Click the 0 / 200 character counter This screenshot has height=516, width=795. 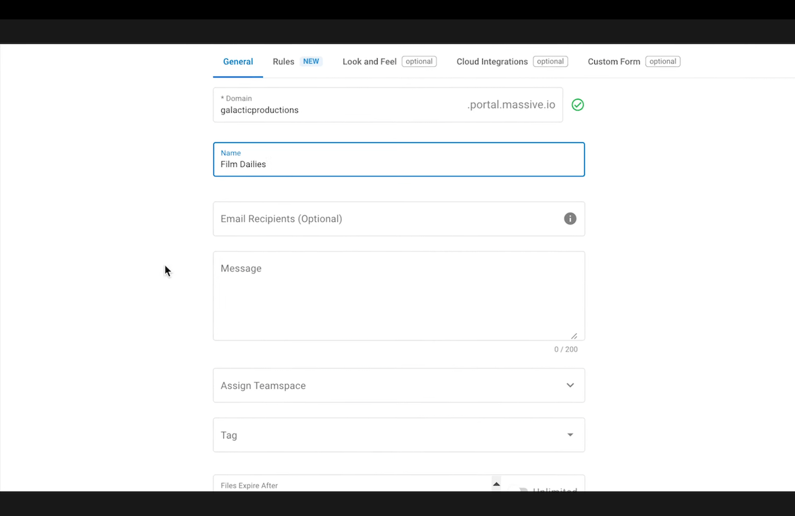566,349
